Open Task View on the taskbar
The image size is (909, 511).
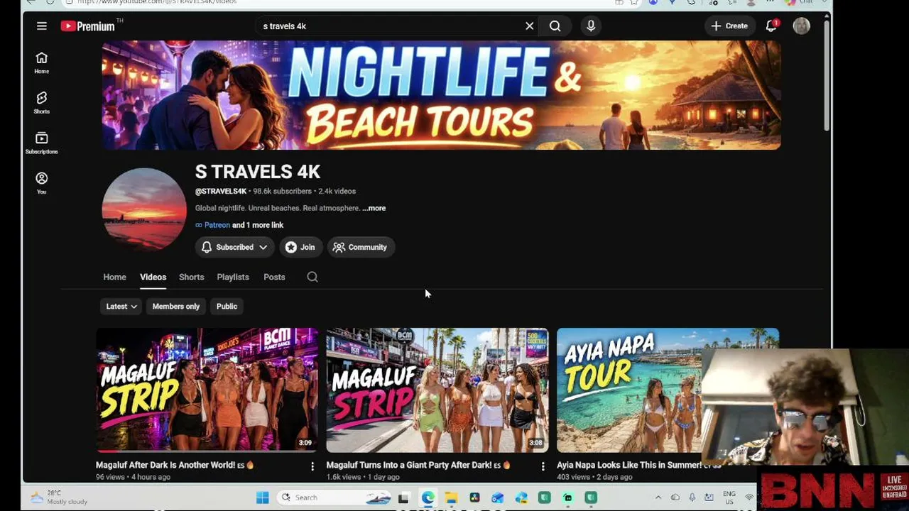(404, 498)
